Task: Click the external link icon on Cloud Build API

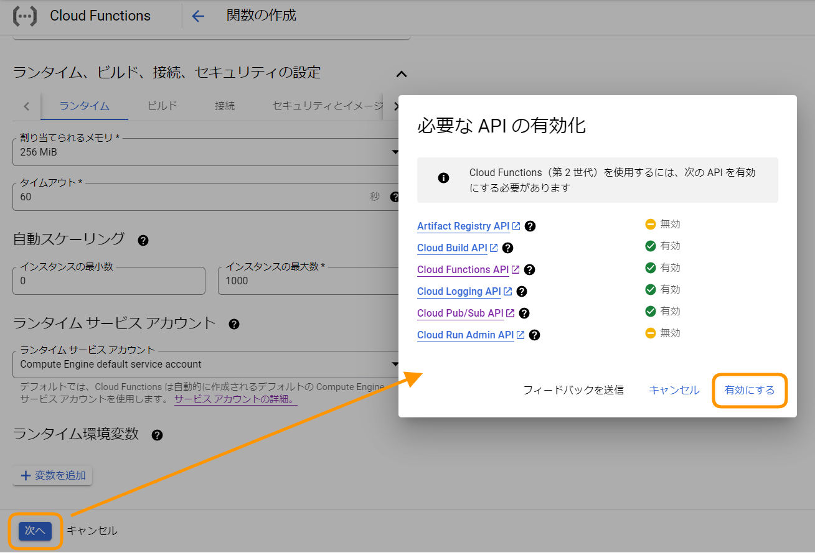Action: [x=494, y=247]
